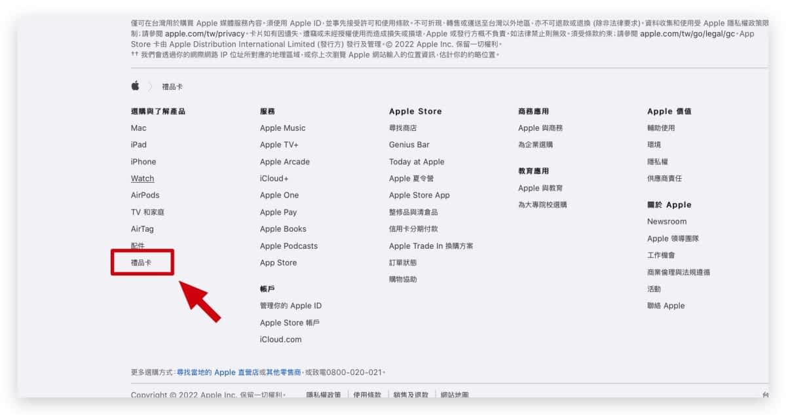This screenshot has height=415, width=786.
Task: Open the underlined Watch link
Action: coord(143,179)
